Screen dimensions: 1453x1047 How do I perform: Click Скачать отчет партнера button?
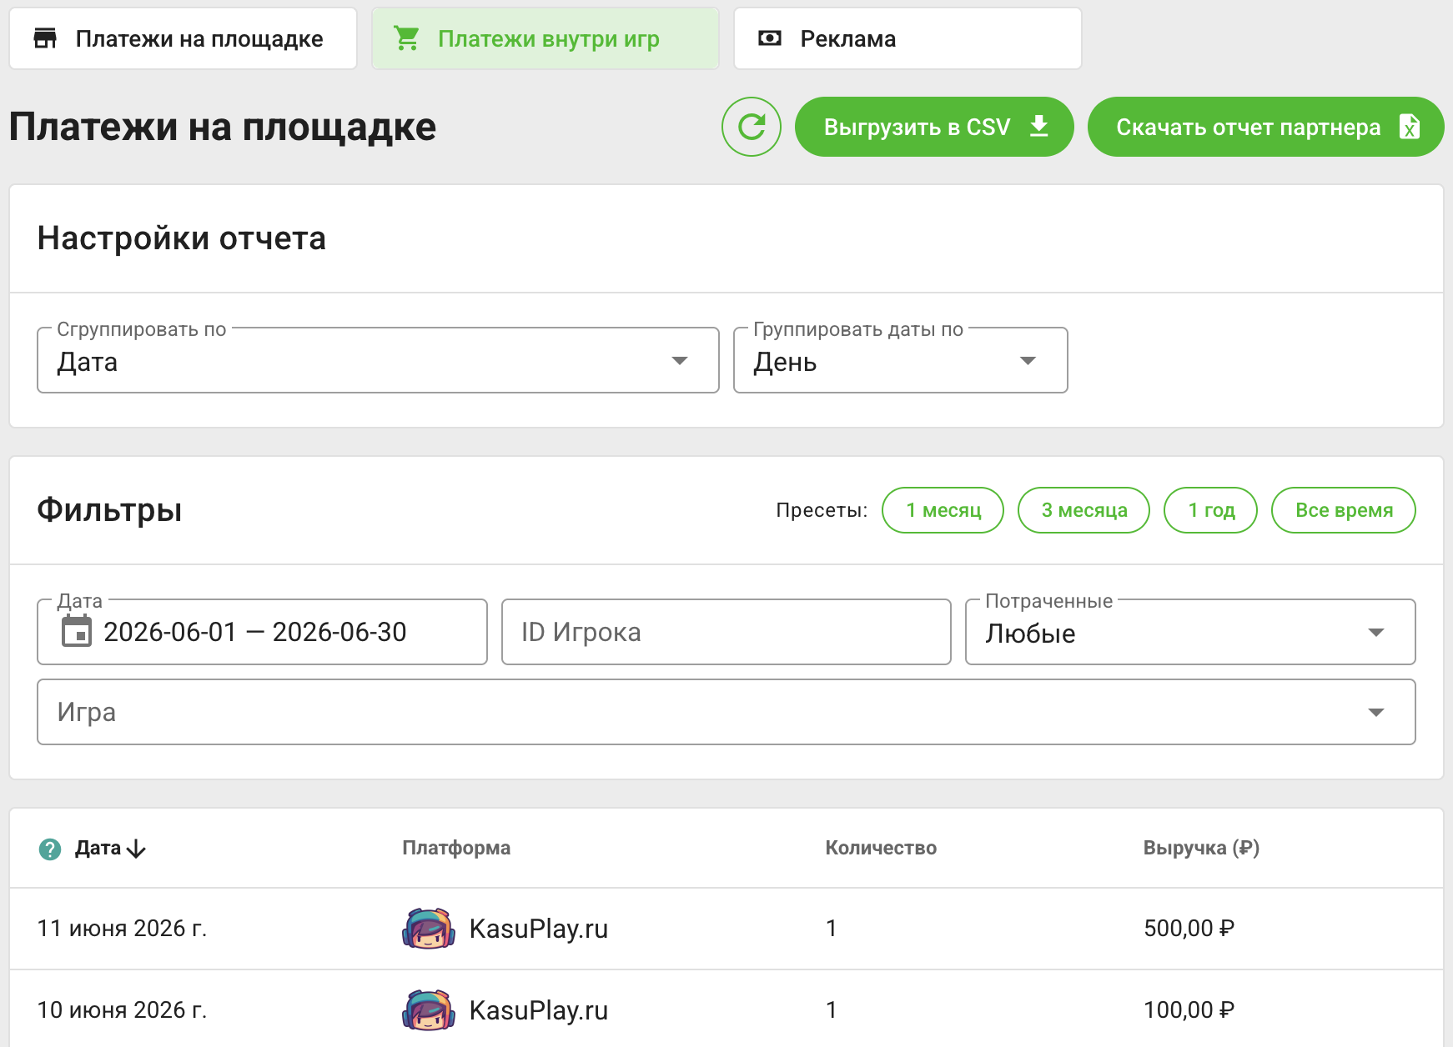click(x=1266, y=127)
